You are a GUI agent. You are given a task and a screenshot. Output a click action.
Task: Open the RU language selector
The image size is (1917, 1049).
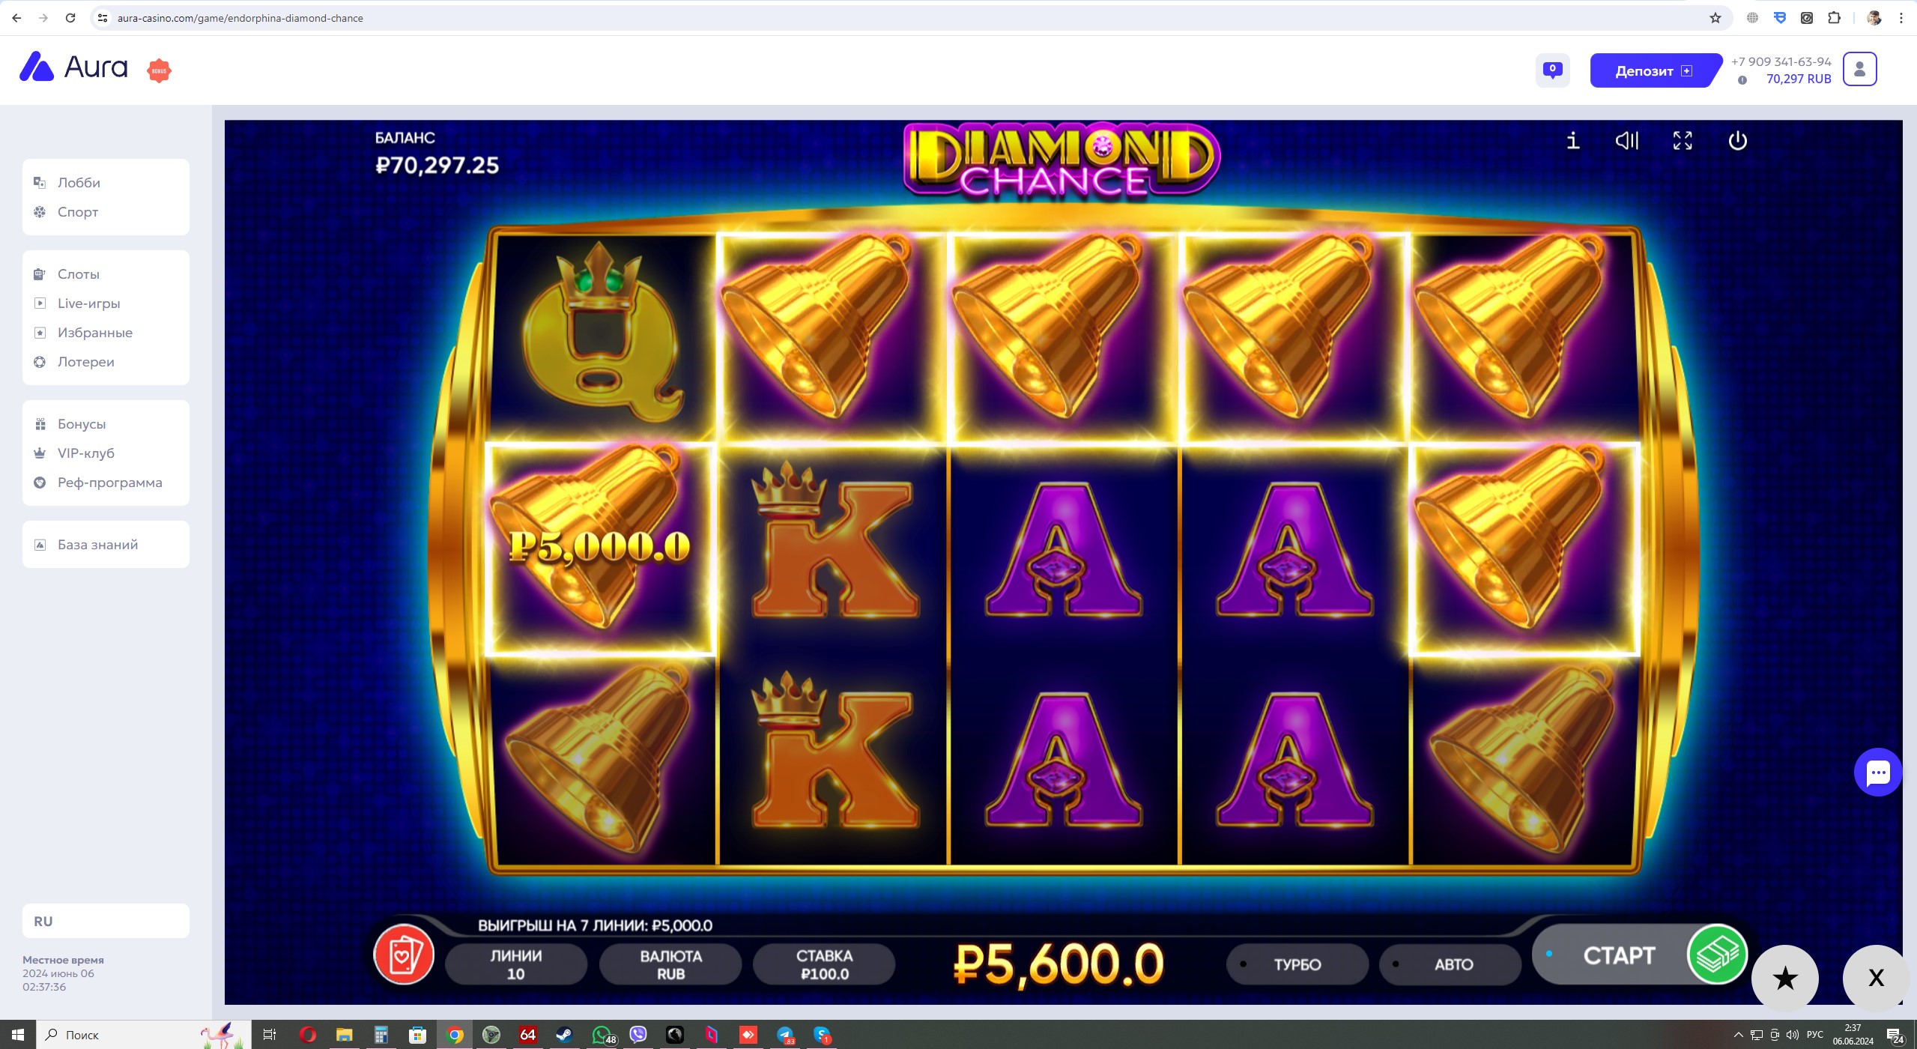[x=106, y=921]
